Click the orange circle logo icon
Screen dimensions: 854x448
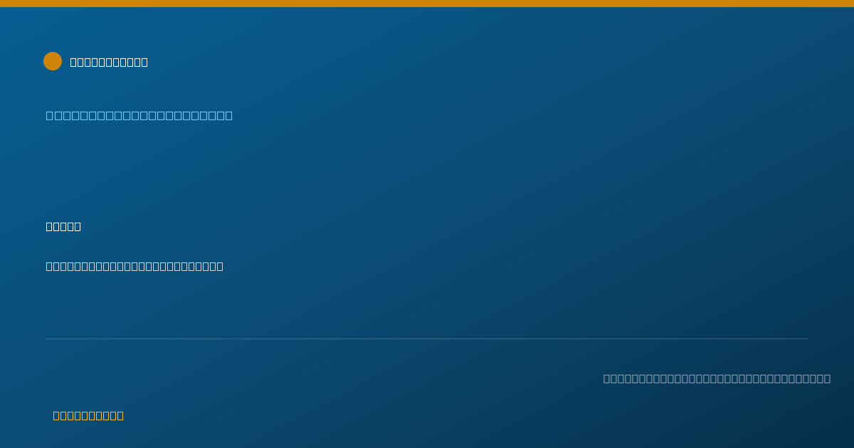(x=53, y=61)
